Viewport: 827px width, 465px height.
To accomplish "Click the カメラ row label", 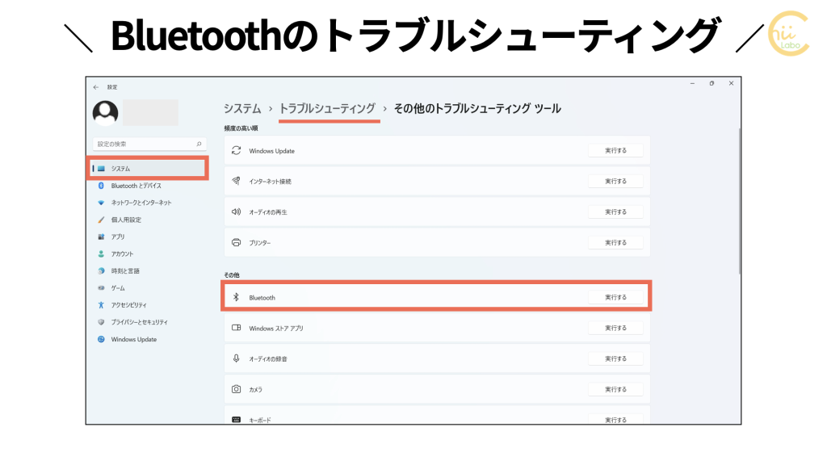I will click(255, 390).
